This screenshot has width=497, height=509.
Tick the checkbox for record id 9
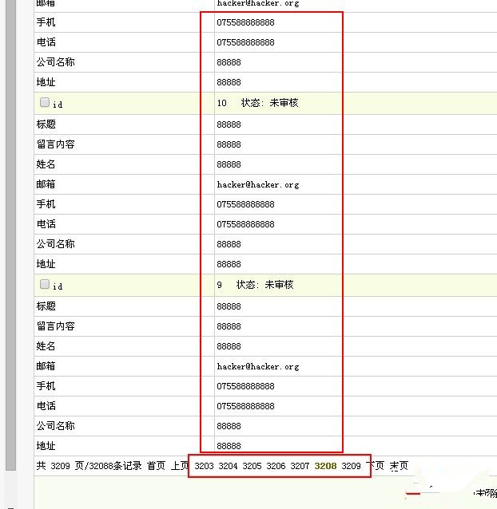tap(45, 284)
